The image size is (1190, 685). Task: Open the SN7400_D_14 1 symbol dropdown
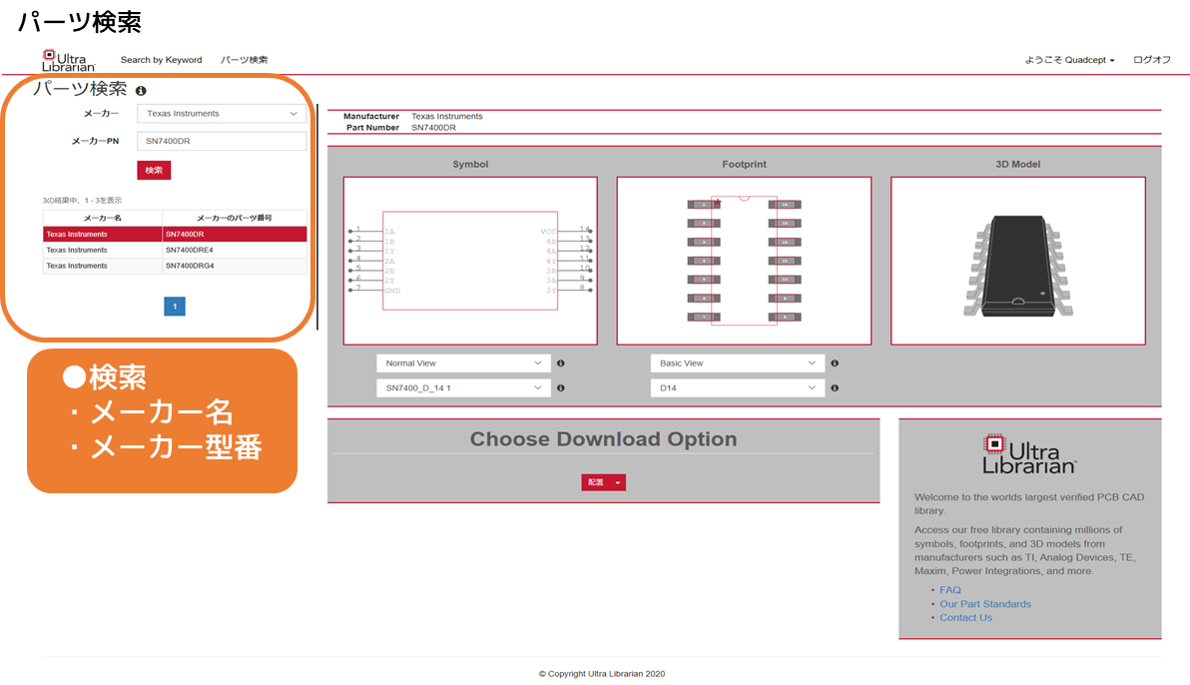click(x=463, y=388)
